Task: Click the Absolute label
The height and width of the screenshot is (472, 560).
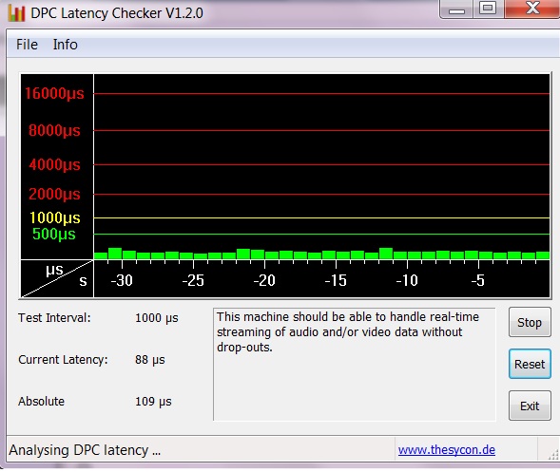Action: click(41, 401)
